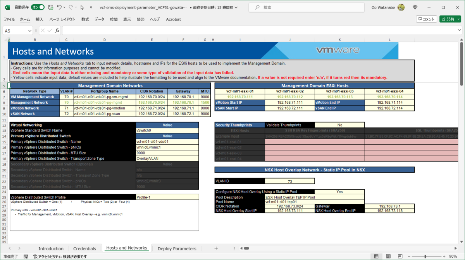Open the ページ レイアウト ribbon tab
This screenshot has width=465, height=260.
pyautogui.click(x=62, y=19)
